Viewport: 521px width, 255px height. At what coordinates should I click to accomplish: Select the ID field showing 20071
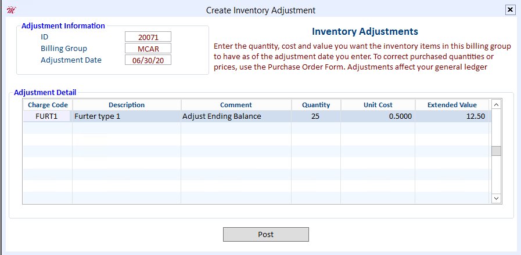pyautogui.click(x=148, y=37)
